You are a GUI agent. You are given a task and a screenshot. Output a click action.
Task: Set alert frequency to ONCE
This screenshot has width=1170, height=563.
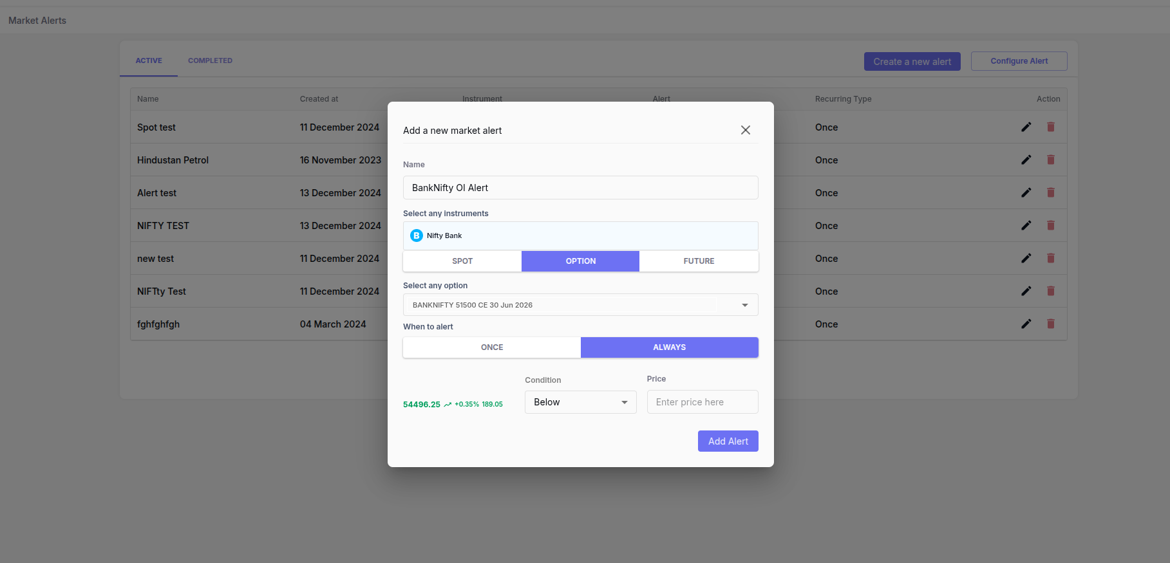492,347
